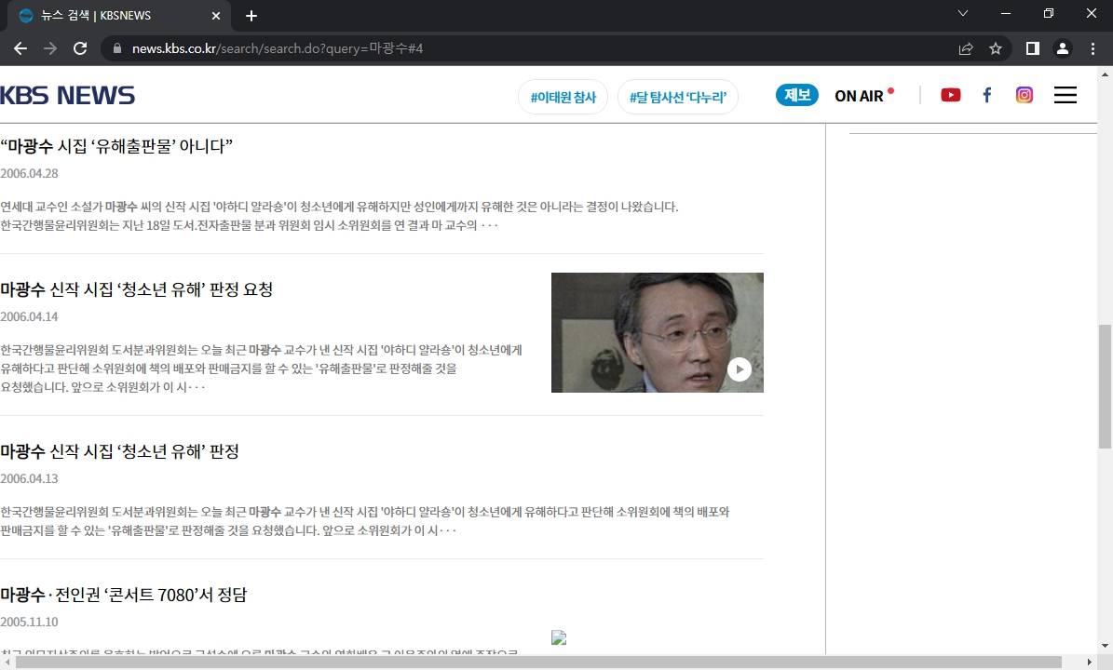Open Chrome three-dot menu
Viewport: 1113px width, 670px height.
pyautogui.click(x=1093, y=48)
